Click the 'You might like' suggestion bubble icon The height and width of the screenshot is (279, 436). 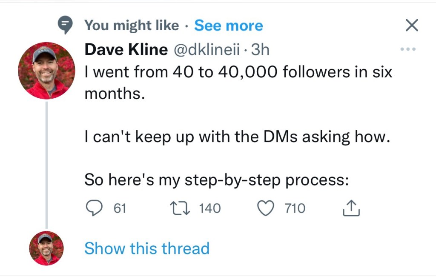pyautogui.click(x=65, y=26)
